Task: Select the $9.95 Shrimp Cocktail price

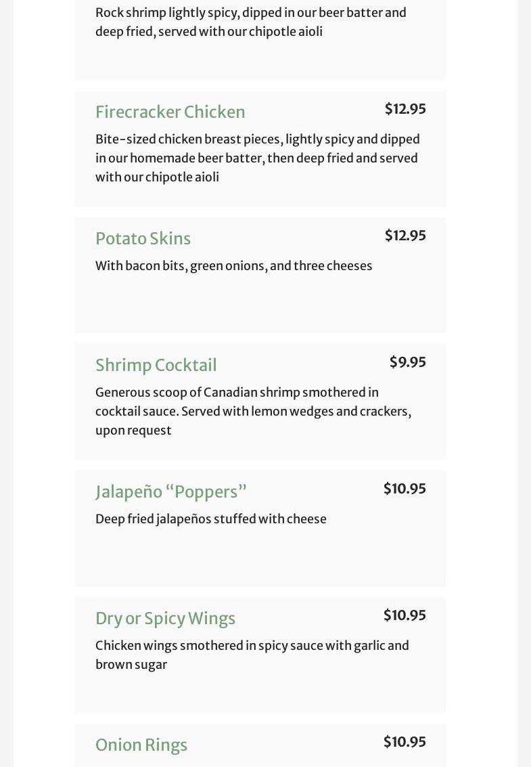Action: coord(408,362)
